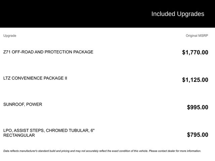The image size is (215, 161).
Task: Click the Included Upgrades heading
Action: [x=177, y=14]
